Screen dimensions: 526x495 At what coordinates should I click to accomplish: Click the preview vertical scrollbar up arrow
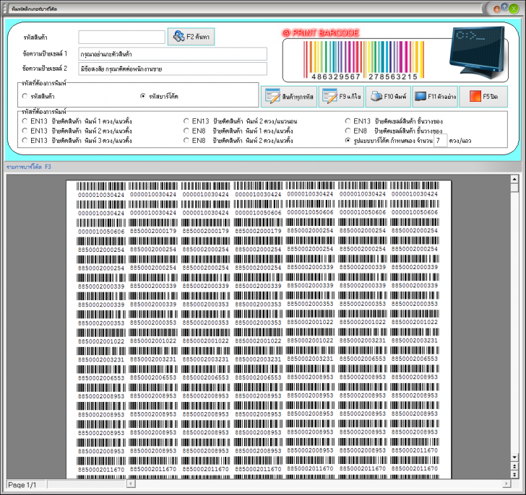(514, 179)
